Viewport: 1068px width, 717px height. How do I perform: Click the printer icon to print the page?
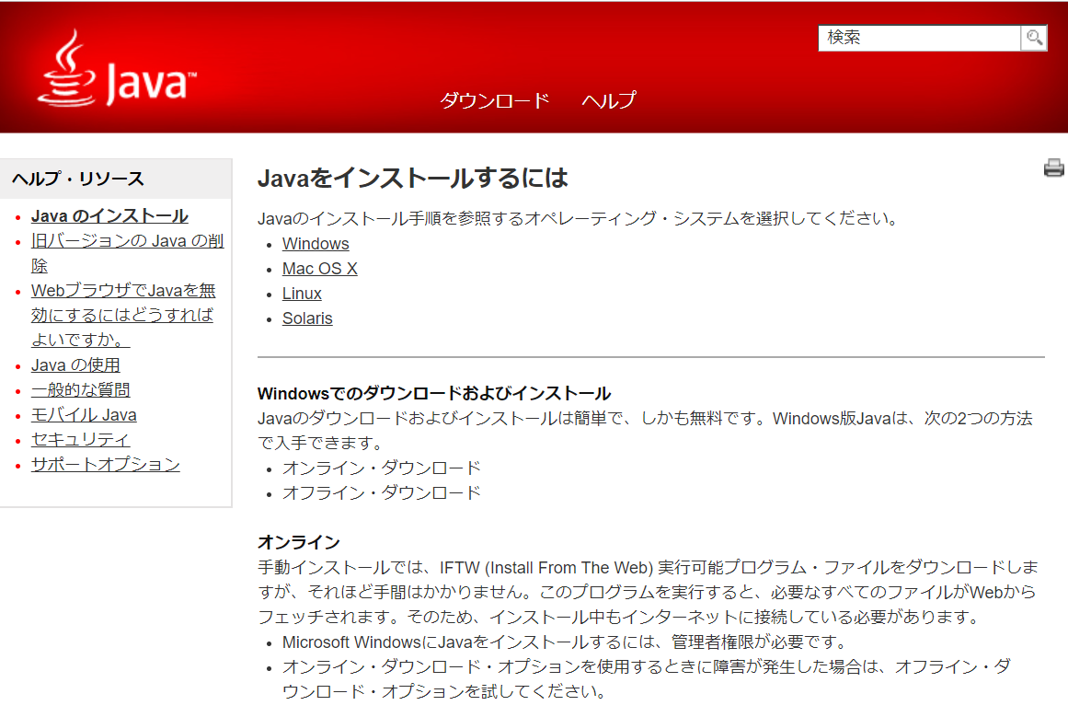[x=1053, y=168]
